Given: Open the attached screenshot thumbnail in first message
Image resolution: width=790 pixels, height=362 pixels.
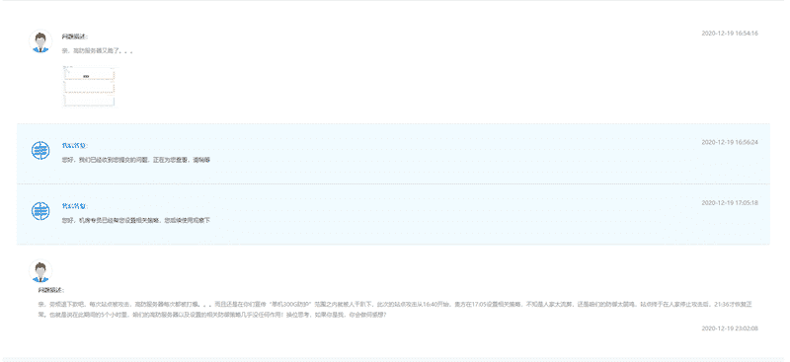Looking at the screenshot, I should tap(89, 87).
